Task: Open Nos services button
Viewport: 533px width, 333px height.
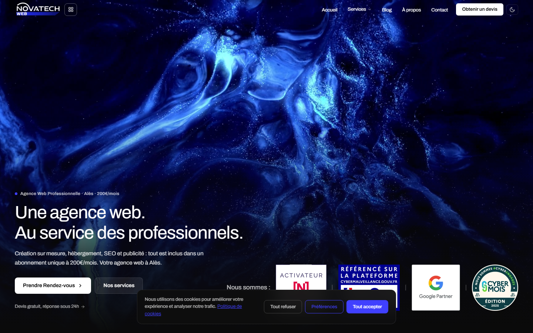Action: [119, 286]
